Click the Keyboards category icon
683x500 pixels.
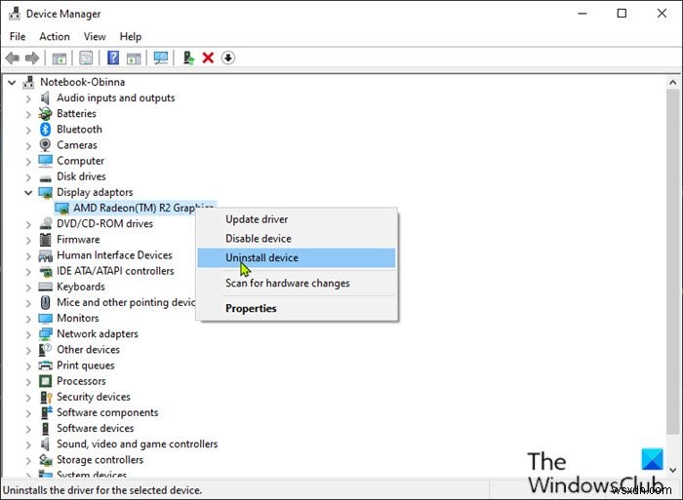pos(45,287)
